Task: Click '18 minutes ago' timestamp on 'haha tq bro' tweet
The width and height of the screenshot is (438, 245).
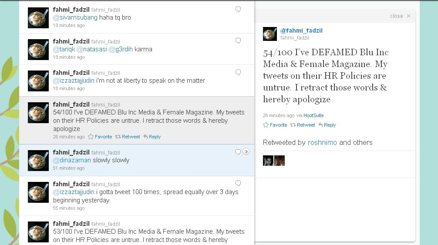Action: 69,25
